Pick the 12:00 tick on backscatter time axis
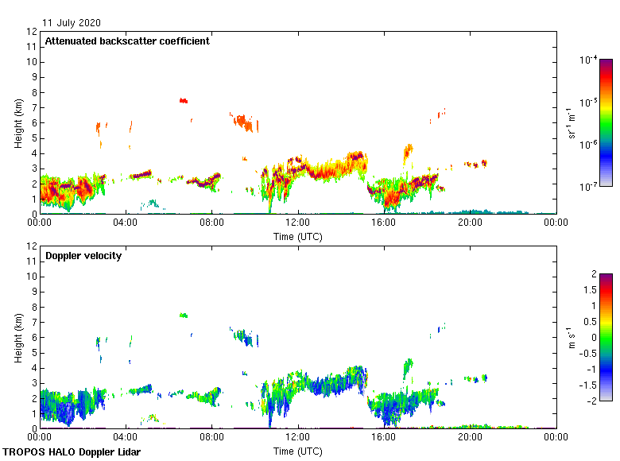This screenshot has height=461, width=620. (297, 224)
